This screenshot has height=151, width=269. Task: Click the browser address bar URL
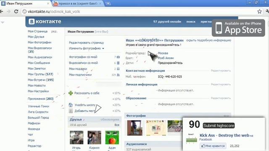54,11
